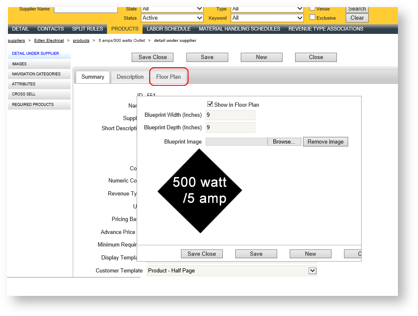Toggle the Venue checkbox
418x316 pixels.
pos(312,8)
